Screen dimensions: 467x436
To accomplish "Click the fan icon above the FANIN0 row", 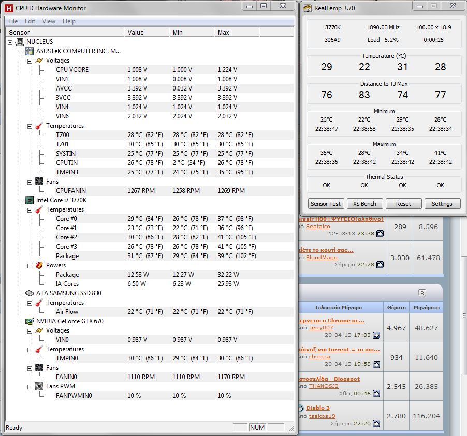I will pos(39,368).
